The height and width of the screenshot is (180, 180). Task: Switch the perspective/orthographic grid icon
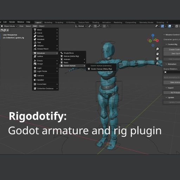157,63
